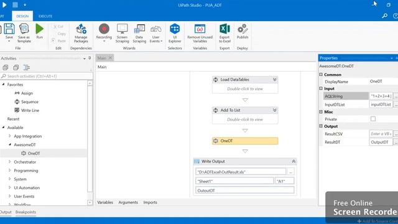The height and width of the screenshot is (224, 398).
Task: Collapse Output properties section
Action: point(321,126)
